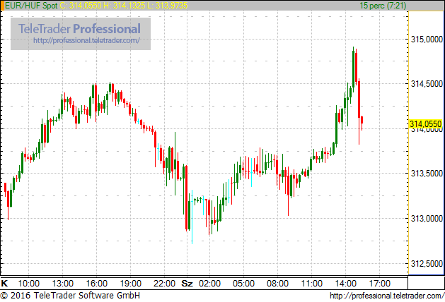Click the 22:00 time axis label

(x=164, y=284)
